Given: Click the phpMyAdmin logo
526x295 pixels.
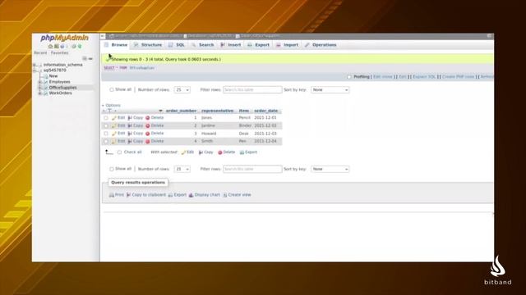Looking at the screenshot, I should [64, 39].
